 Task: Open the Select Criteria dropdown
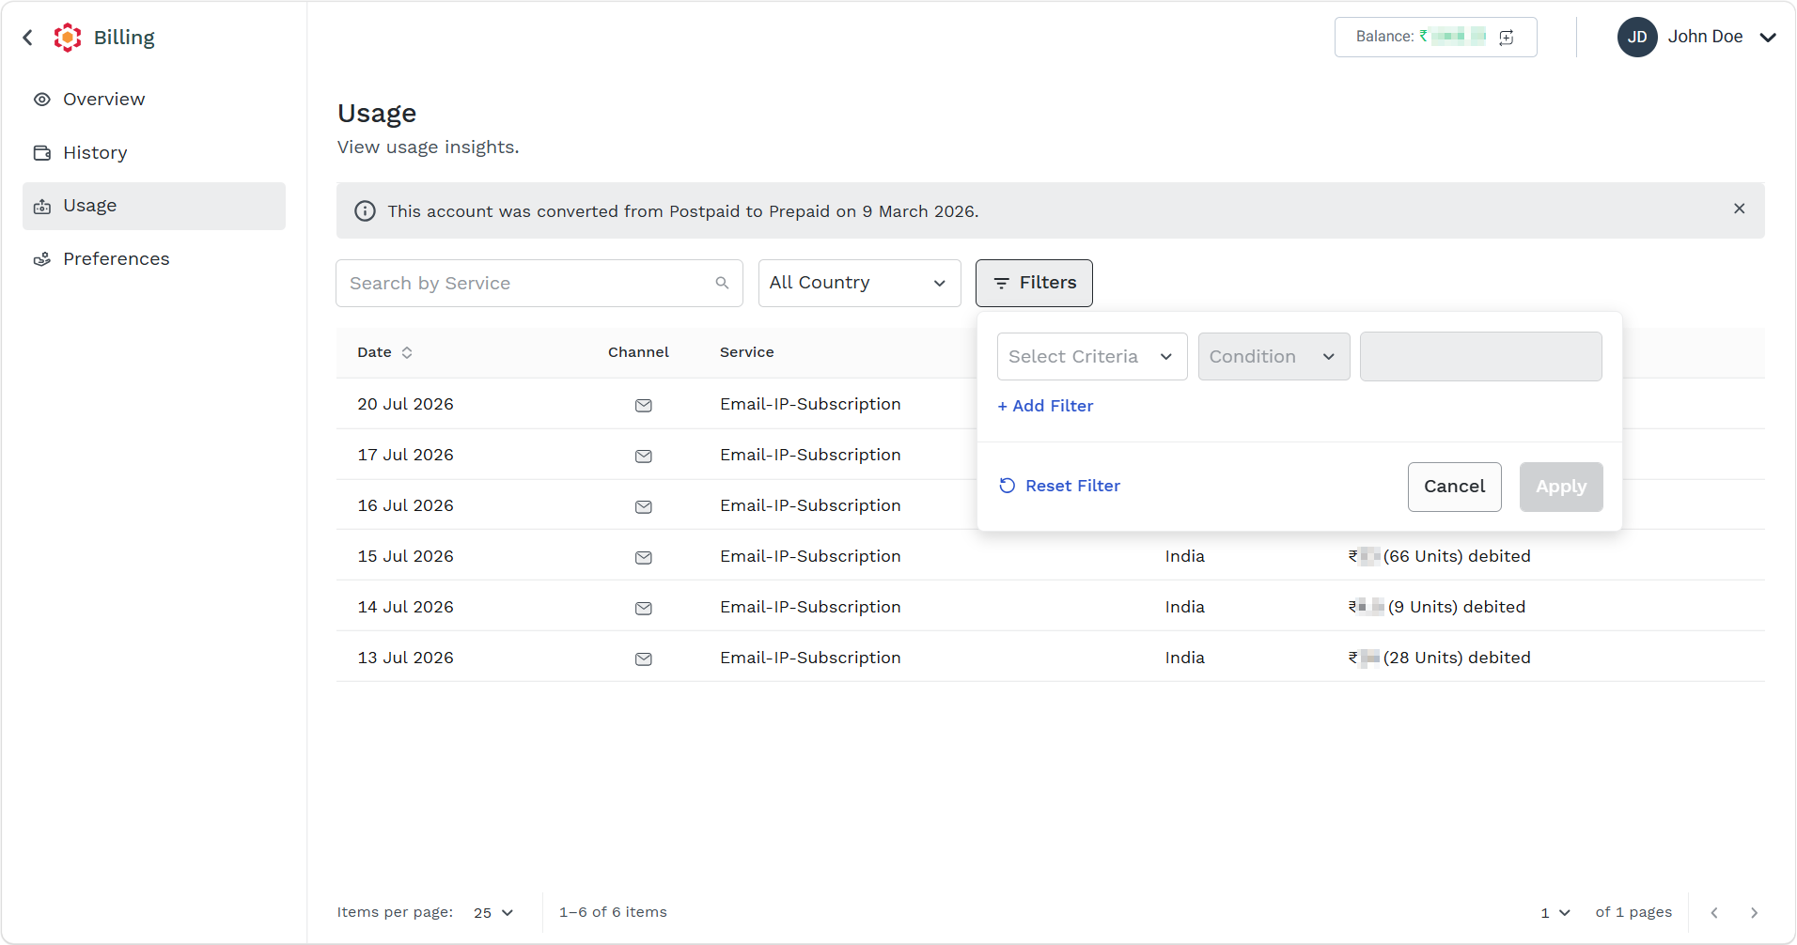pyautogui.click(x=1092, y=357)
